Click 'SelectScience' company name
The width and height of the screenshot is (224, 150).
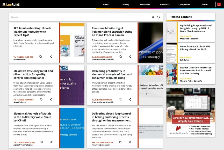tap(20, 102)
